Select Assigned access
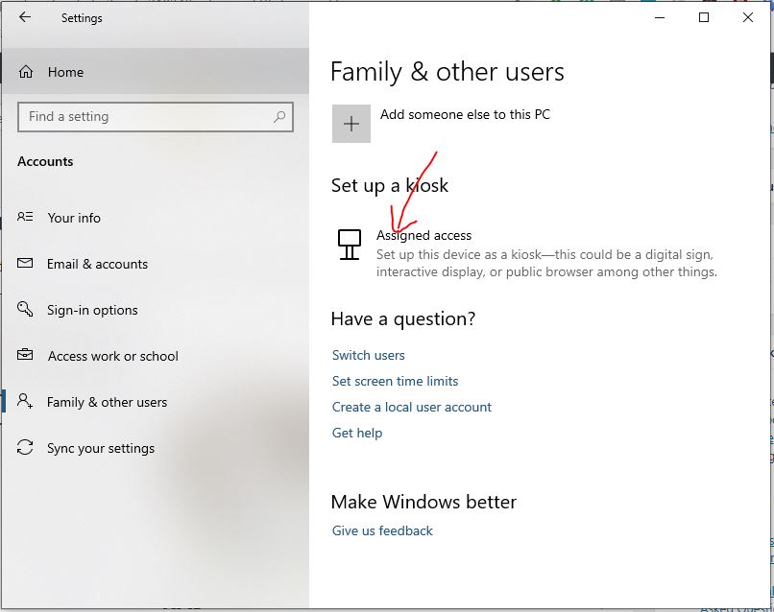 (x=423, y=235)
